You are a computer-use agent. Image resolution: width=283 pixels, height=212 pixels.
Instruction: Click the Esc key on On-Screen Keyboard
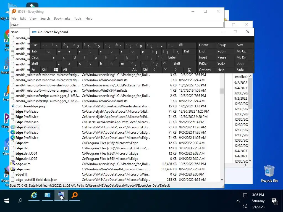point(35,45)
